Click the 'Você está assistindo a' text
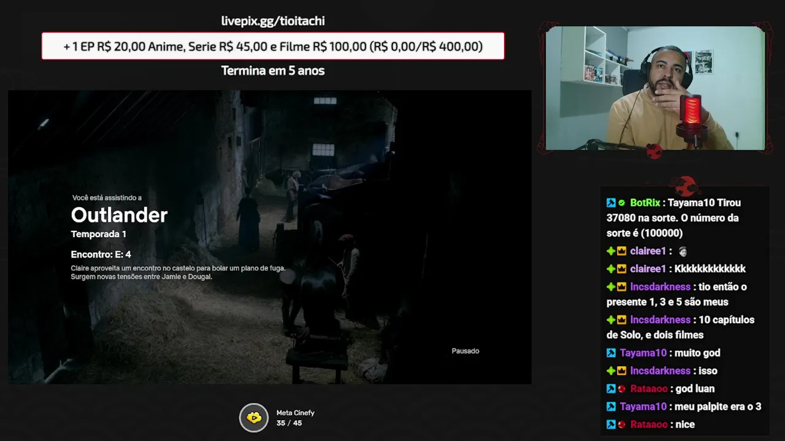This screenshot has width=785, height=441. point(107,198)
